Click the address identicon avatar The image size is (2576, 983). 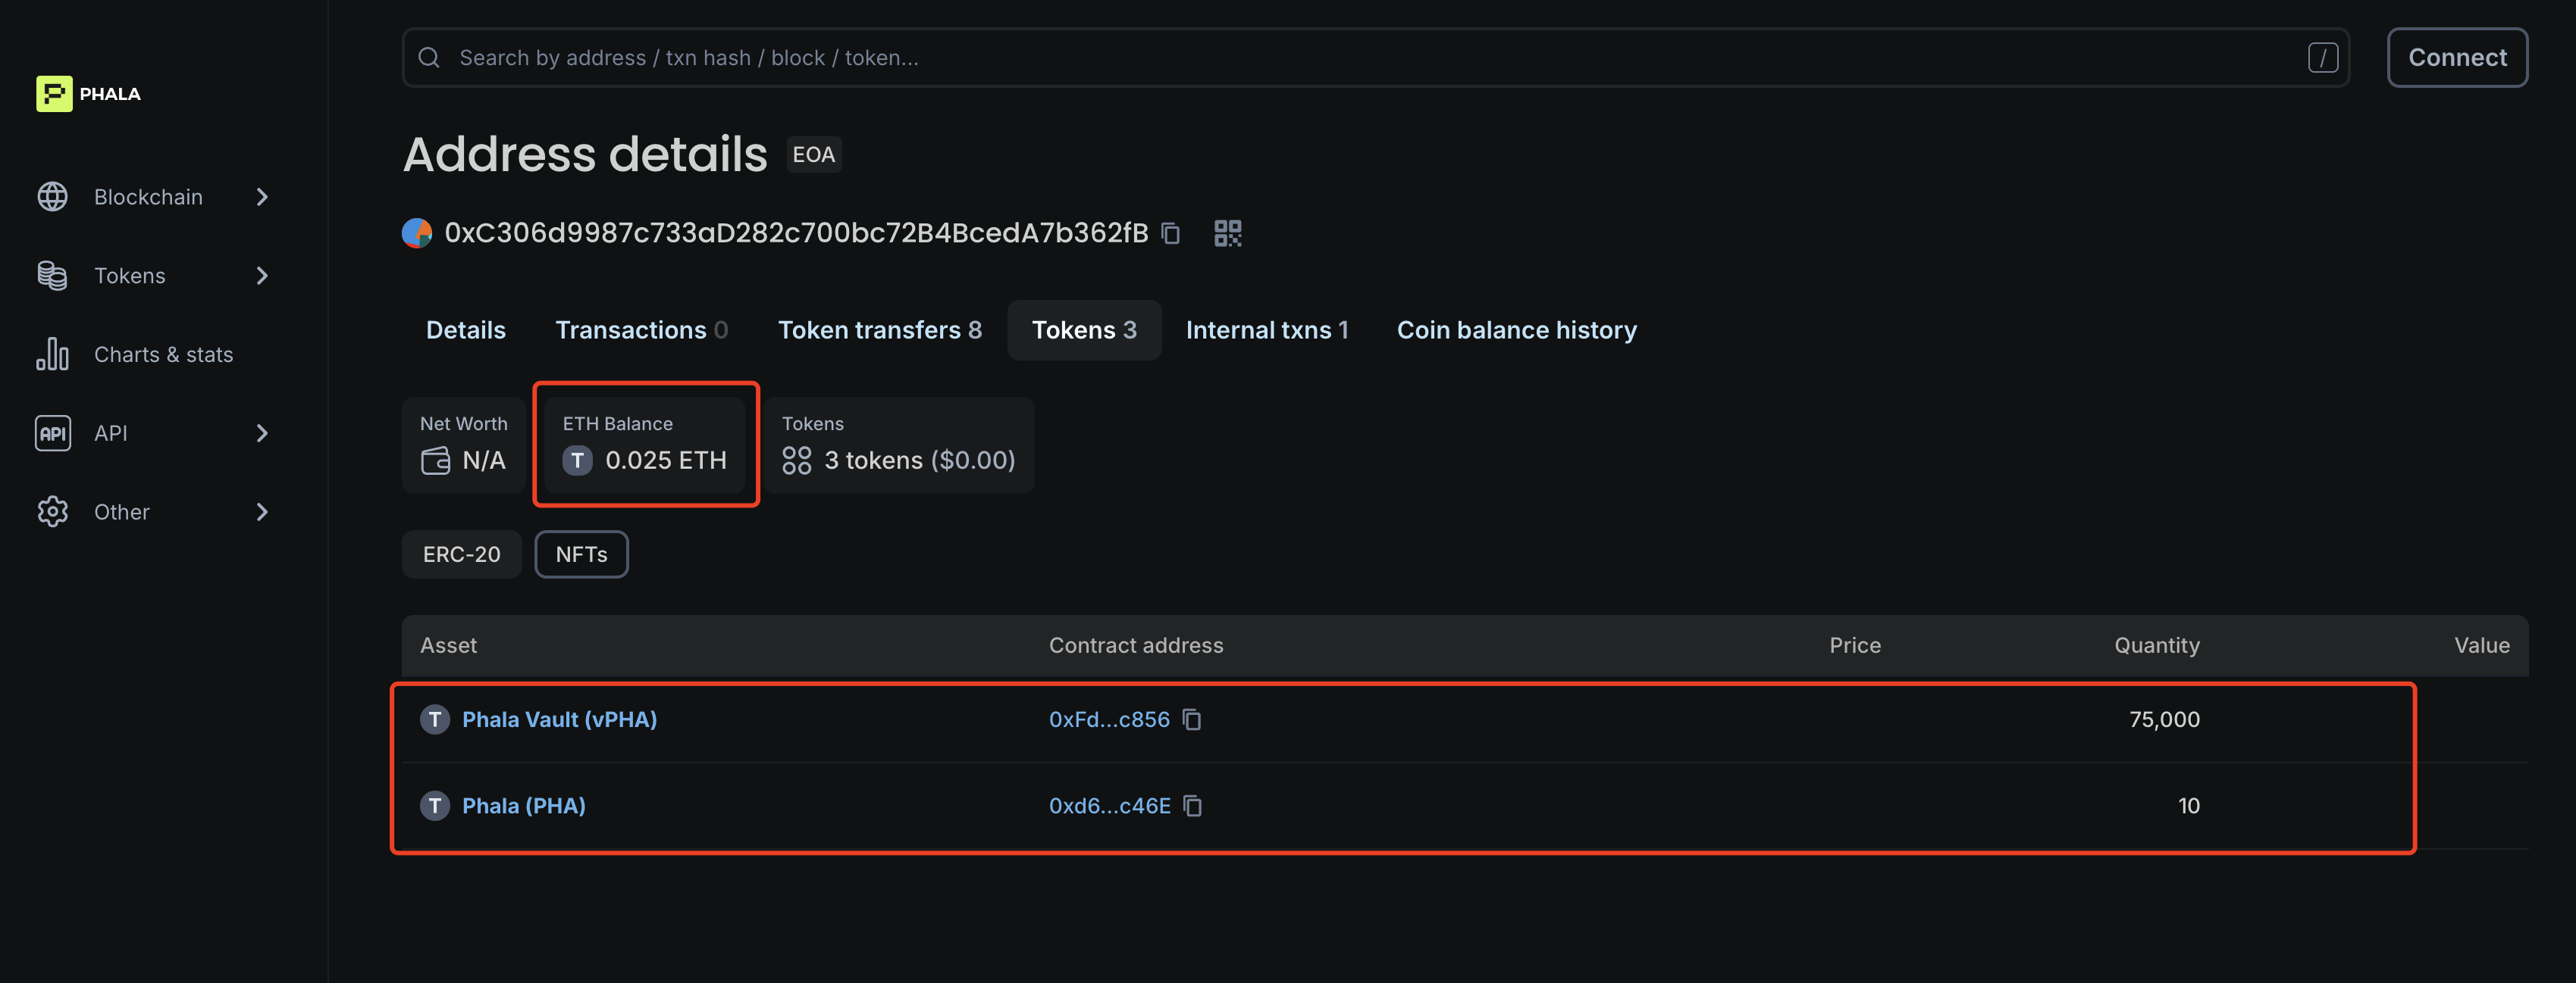417,232
